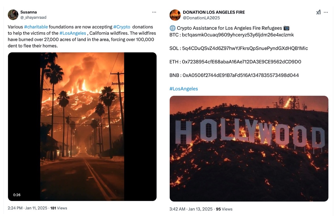Click the 181 Views count

(x=59, y=208)
